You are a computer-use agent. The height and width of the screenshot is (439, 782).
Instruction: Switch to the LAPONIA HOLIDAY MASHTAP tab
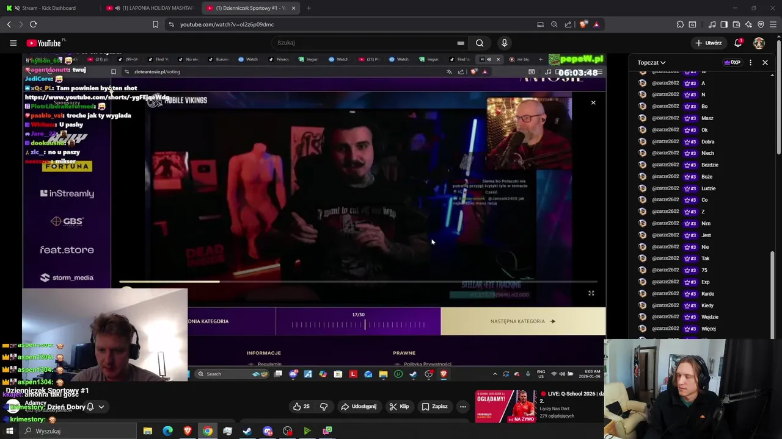150,8
